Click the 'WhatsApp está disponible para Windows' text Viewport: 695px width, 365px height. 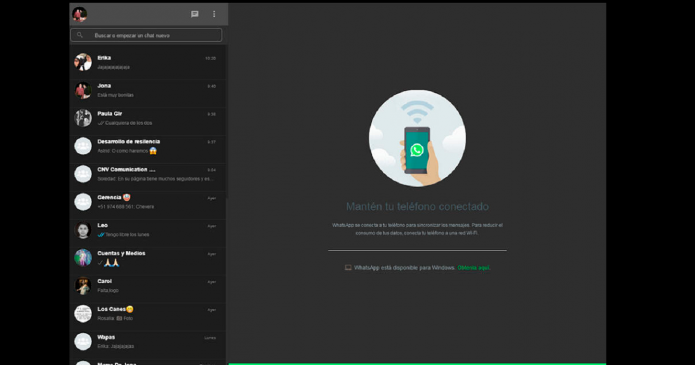tap(405, 267)
